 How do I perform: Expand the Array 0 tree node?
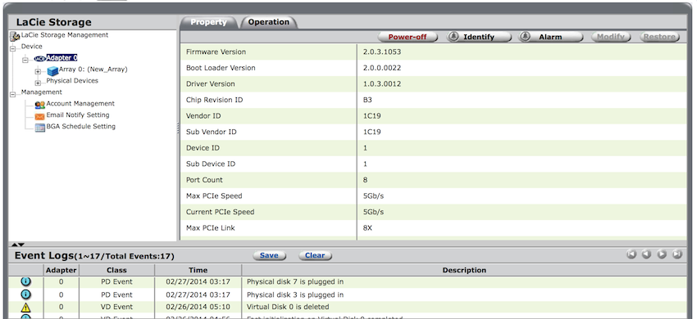click(38, 71)
